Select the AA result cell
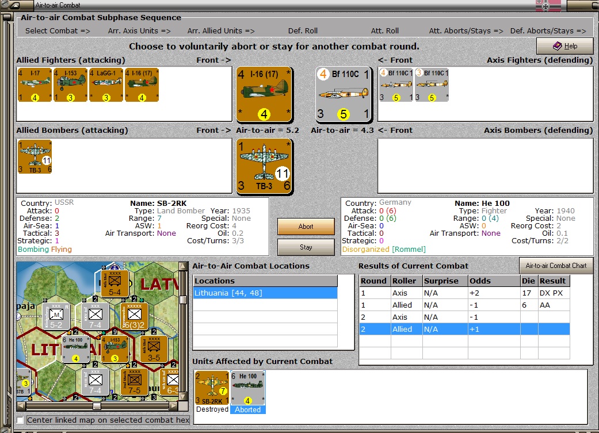Viewport: 599px width, 433px height. (x=554, y=305)
